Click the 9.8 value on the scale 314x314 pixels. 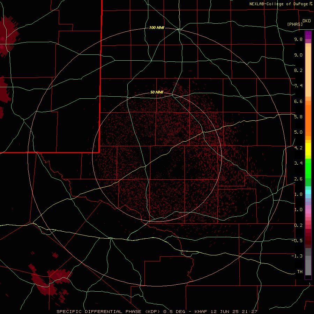[298, 39]
